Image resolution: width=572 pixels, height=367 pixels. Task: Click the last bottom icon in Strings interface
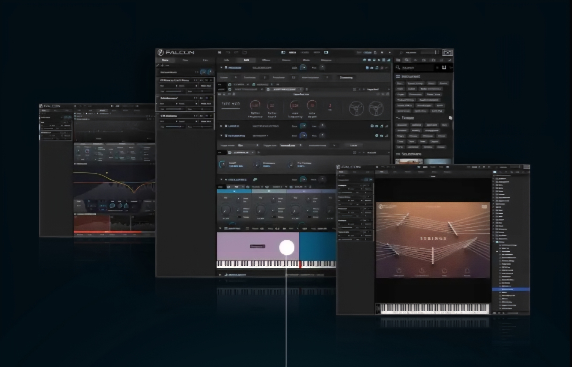coord(467,271)
